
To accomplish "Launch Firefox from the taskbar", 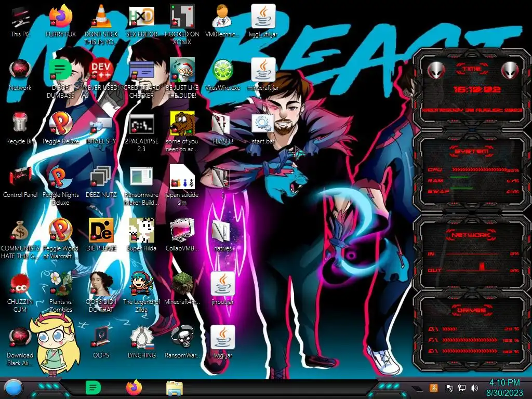I will pyautogui.click(x=134, y=388).
